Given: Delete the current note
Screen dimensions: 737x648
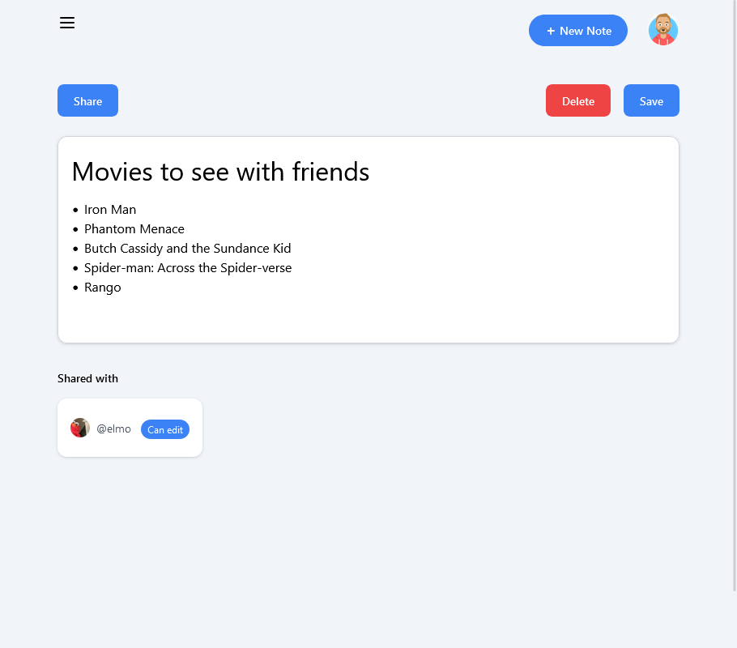Looking at the screenshot, I should click(x=577, y=100).
